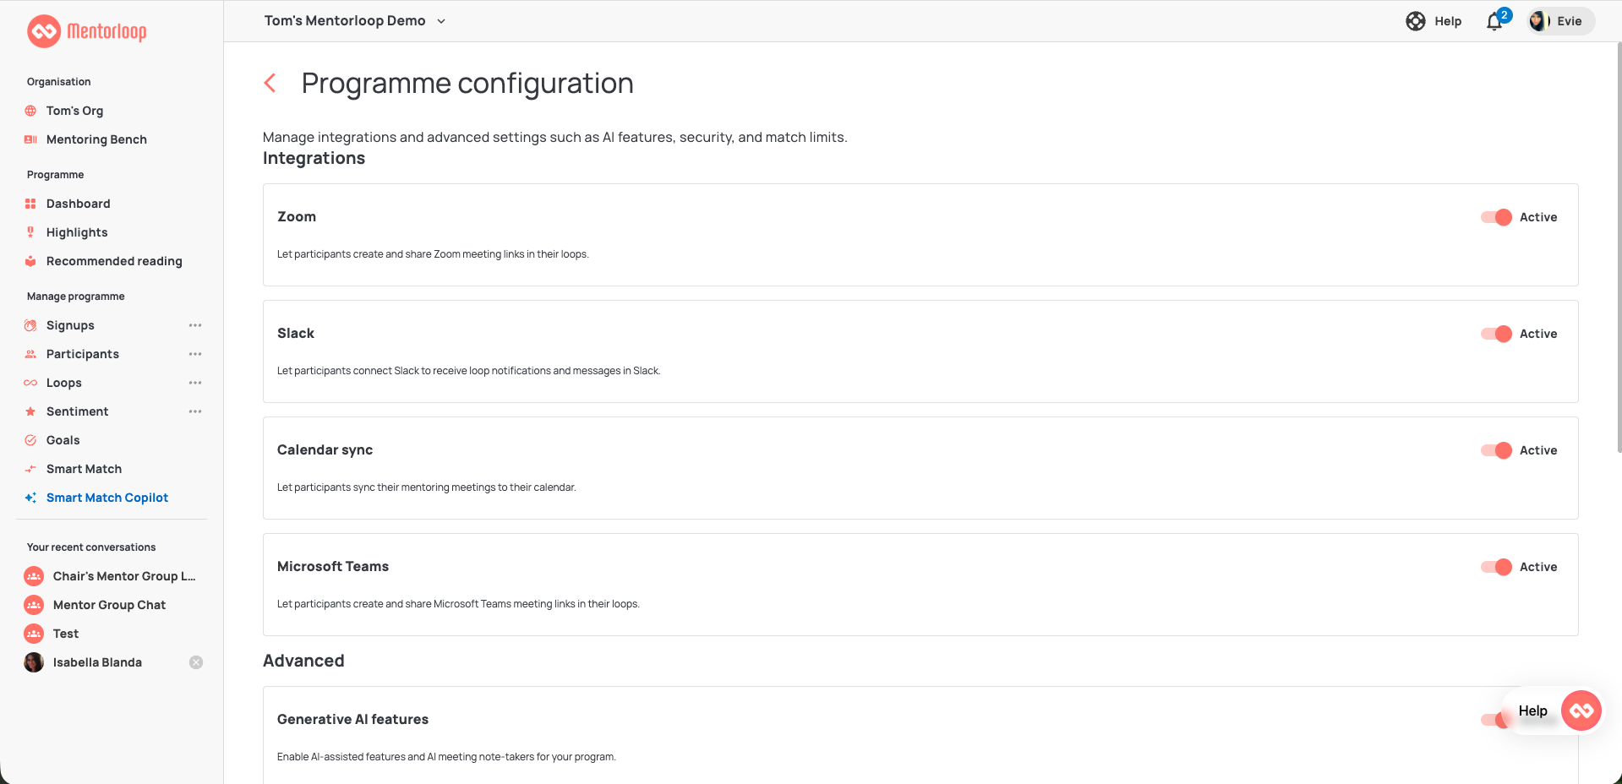Dismiss the Isabella Blanda conversation
This screenshot has width=1622, height=784.
(x=196, y=662)
